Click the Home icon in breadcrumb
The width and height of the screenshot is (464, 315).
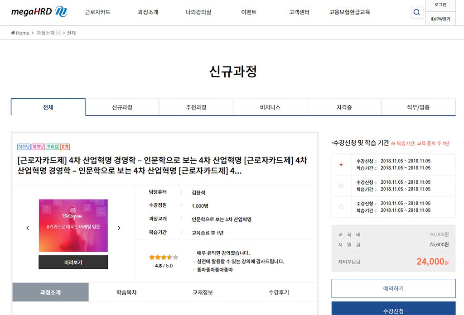[13, 33]
